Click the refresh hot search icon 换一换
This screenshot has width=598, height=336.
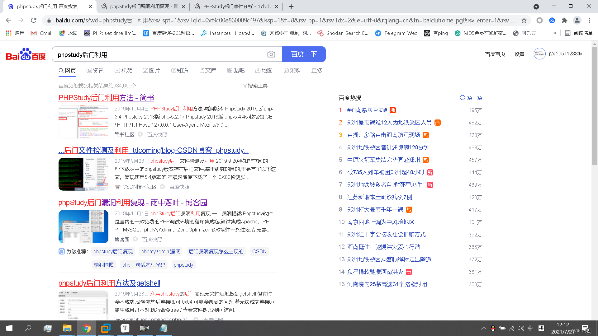(x=471, y=98)
